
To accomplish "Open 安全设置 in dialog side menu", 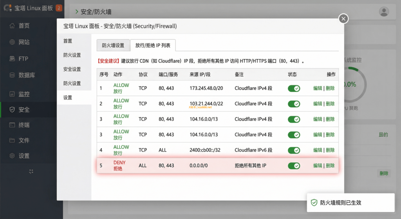I will click(x=72, y=69).
